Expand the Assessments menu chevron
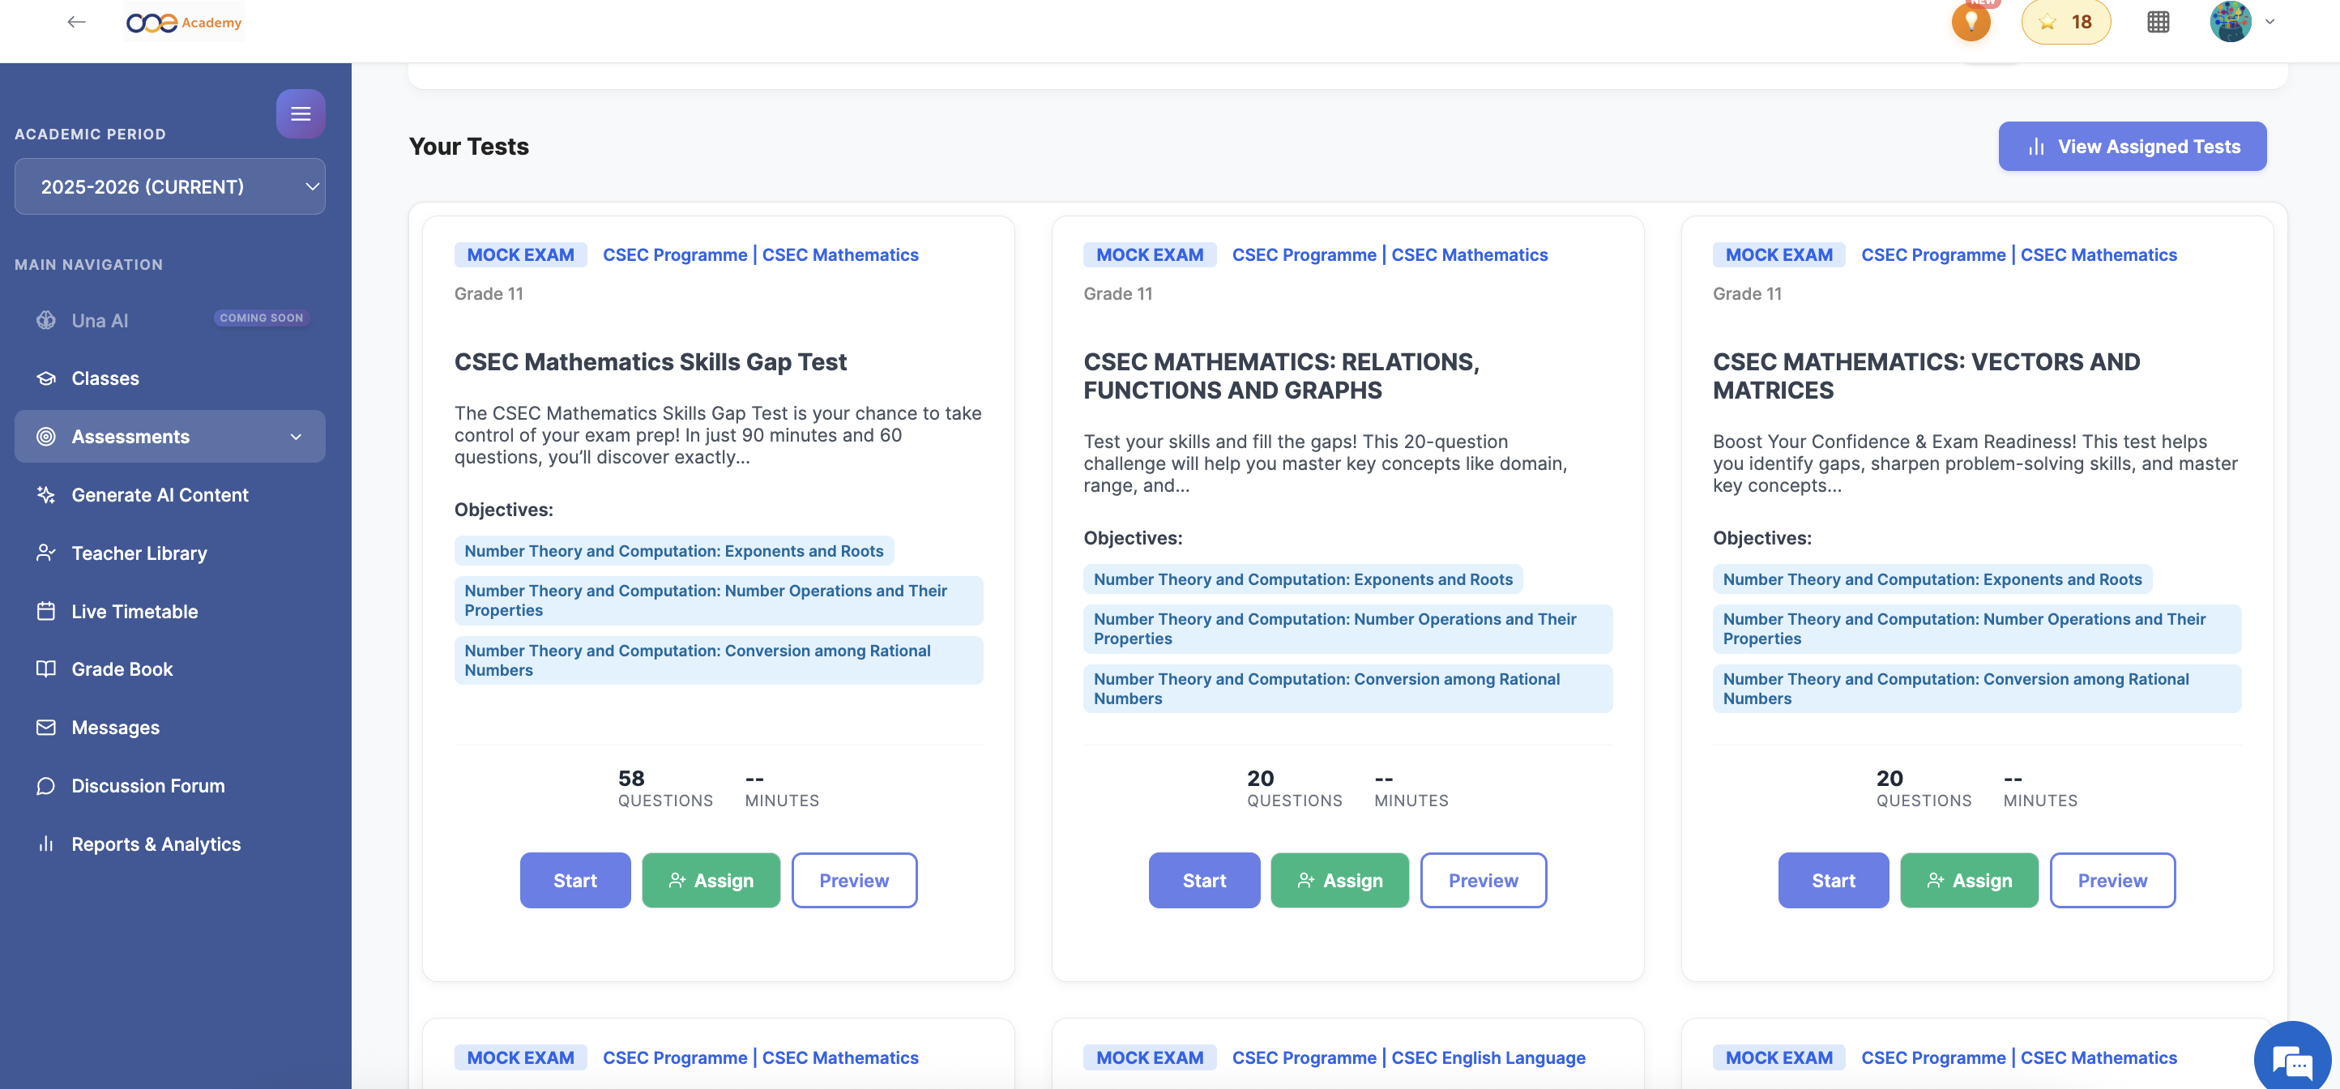Viewport: 2340px width, 1089px height. click(296, 437)
